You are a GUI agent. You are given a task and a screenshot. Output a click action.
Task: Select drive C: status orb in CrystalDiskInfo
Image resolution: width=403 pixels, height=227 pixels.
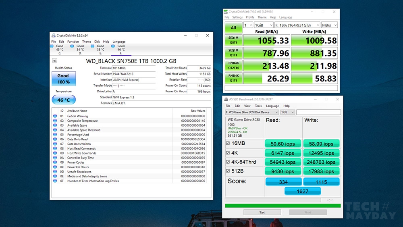52,46
